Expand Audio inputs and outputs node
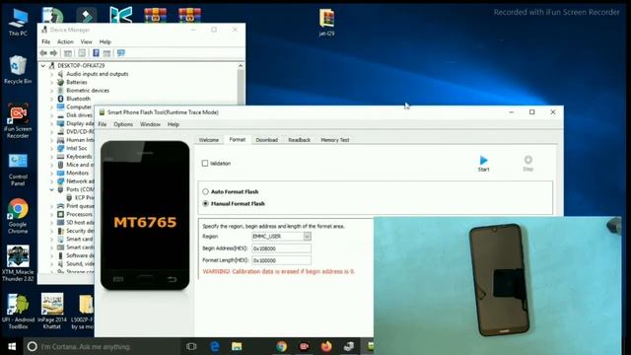The width and height of the screenshot is (631, 355). pos(51,74)
